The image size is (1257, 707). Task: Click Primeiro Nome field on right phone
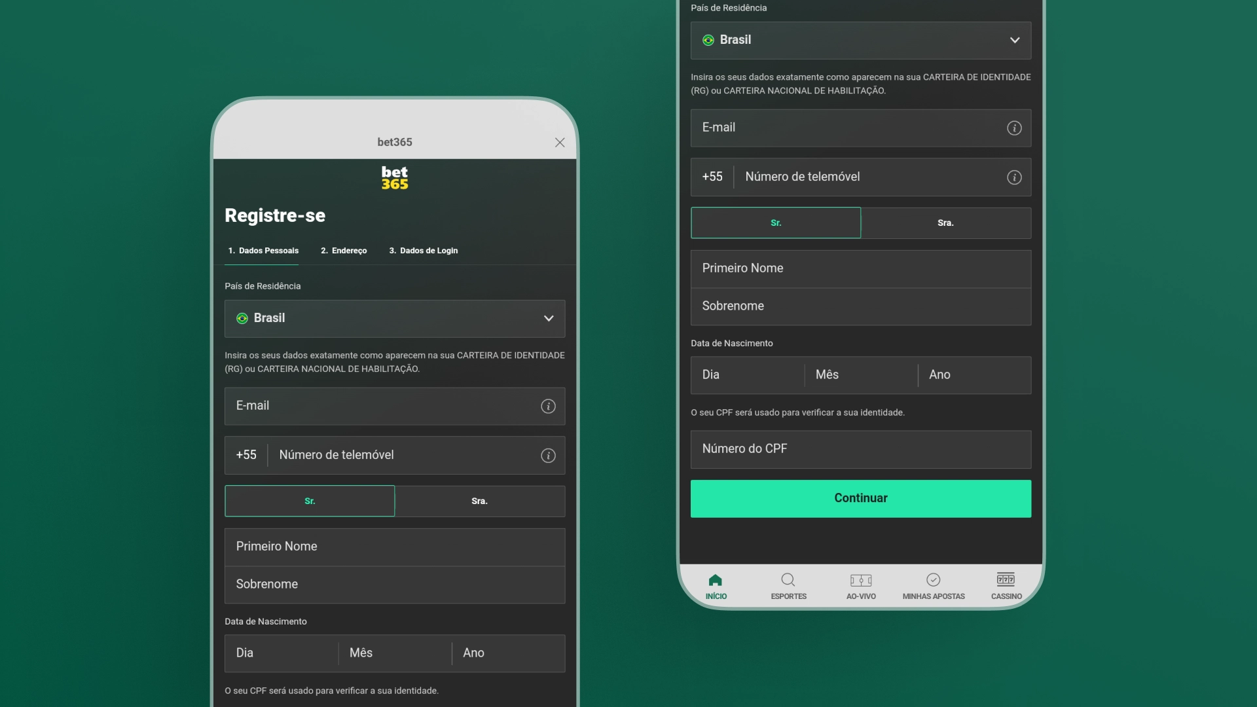tap(861, 269)
